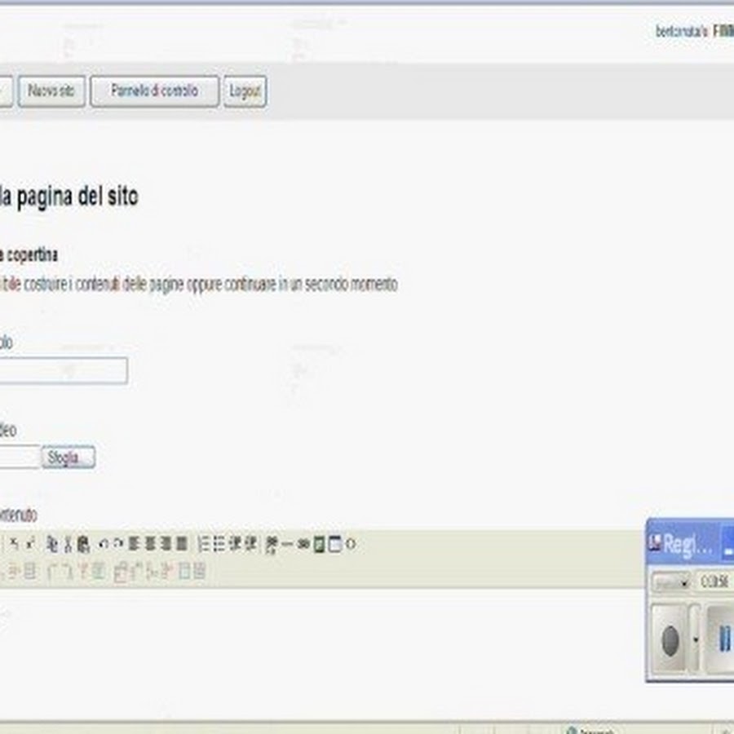This screenshot has height=734, width=734.
Task: Align text left in the editor
Action: coord(135,545)
